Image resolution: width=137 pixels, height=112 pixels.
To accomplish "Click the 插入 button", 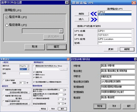I will click(82, 19).
